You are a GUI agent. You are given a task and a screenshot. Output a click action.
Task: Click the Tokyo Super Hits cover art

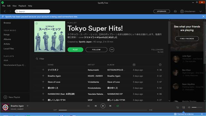tap(50, 37)
